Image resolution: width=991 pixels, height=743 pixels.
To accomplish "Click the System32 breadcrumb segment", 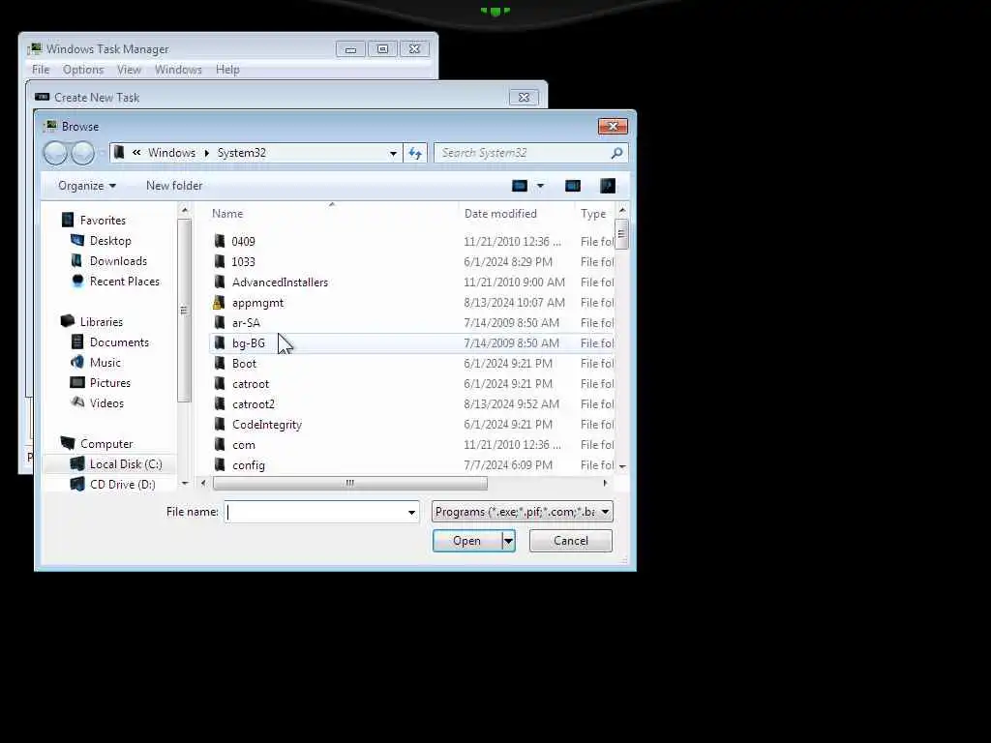I will [241, 153].
